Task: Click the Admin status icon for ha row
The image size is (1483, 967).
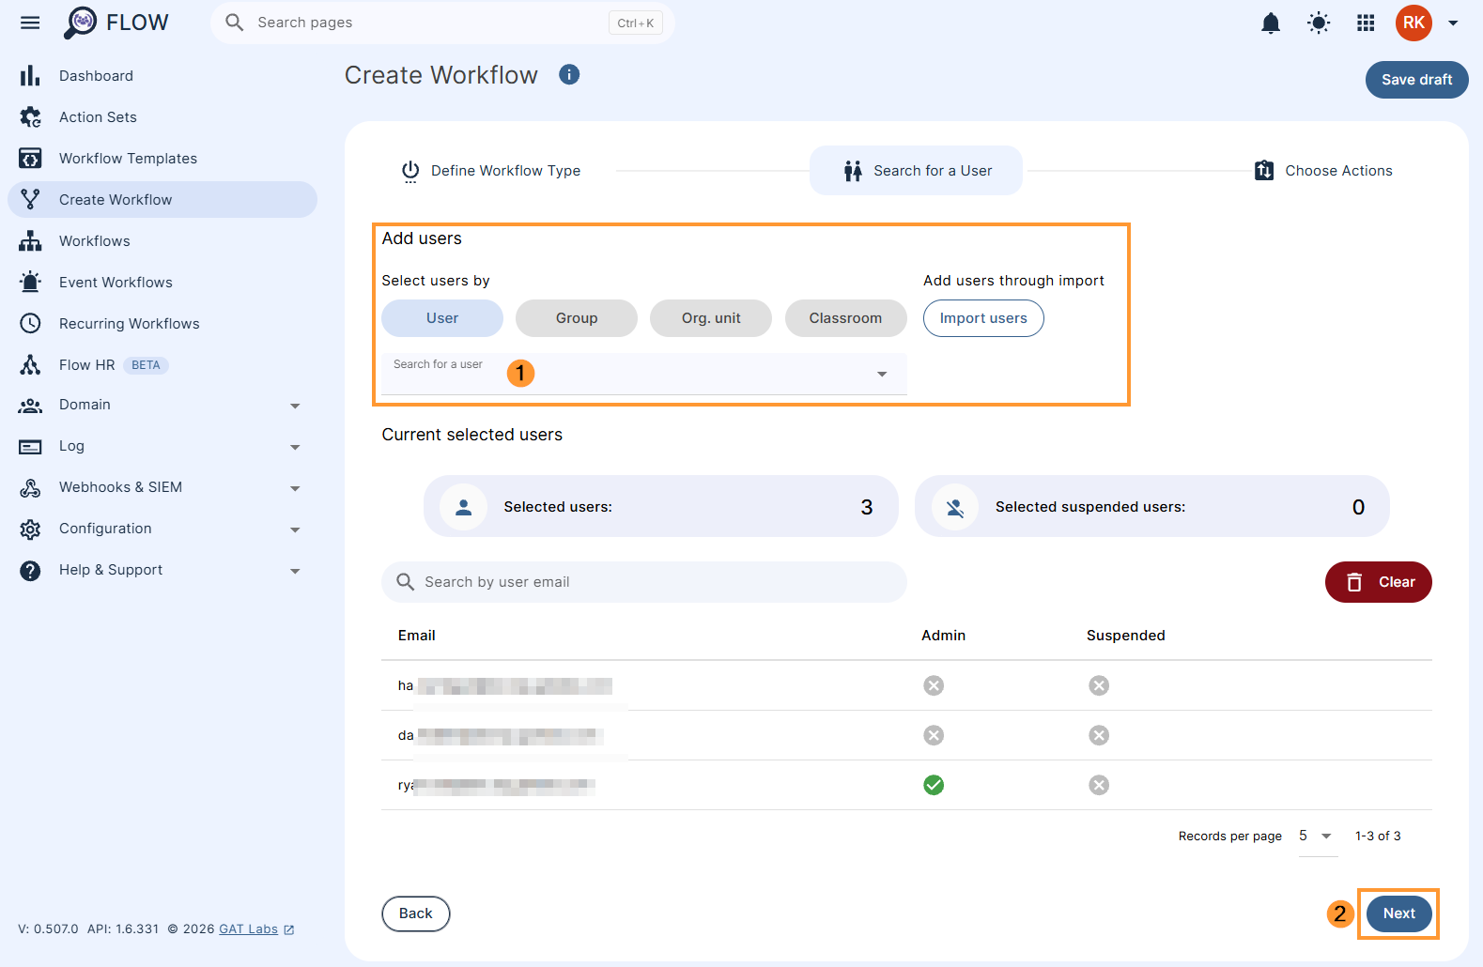Action: tap(934, 685)
